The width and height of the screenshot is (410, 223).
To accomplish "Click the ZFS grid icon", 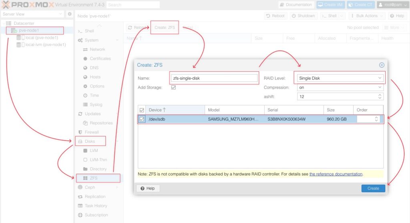I will pos(85,178).
